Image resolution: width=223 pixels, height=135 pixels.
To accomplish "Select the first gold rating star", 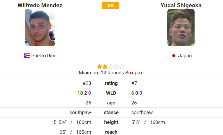I will (100, 67).
